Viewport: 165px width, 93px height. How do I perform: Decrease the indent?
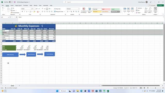click(x=49, y=11)
